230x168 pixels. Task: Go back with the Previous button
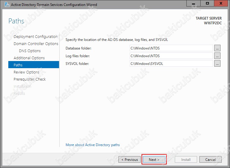(x=129, y=159)
